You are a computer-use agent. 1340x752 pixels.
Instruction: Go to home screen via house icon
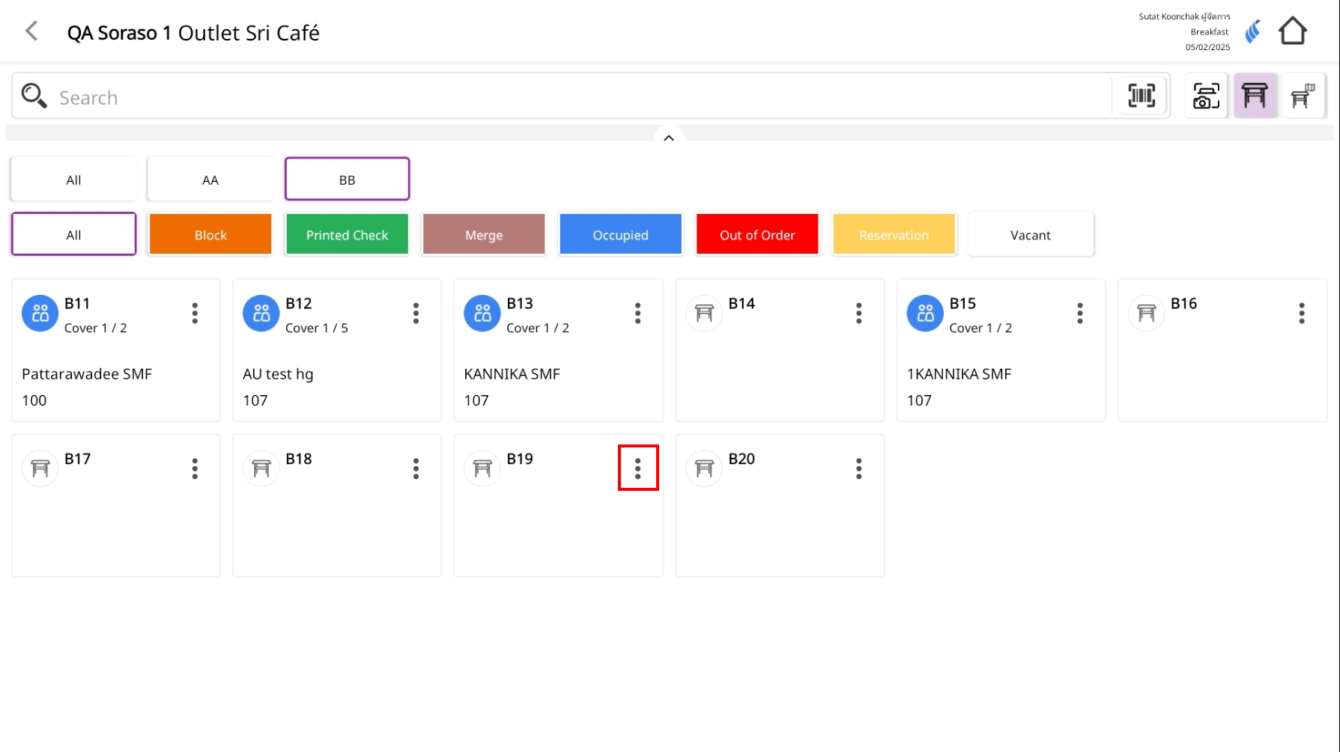point(1292,31)
